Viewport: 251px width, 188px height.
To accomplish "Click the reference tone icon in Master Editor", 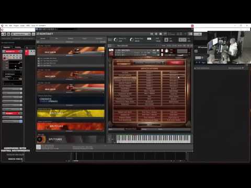I will pyautogui.click(x=182, y=40).
